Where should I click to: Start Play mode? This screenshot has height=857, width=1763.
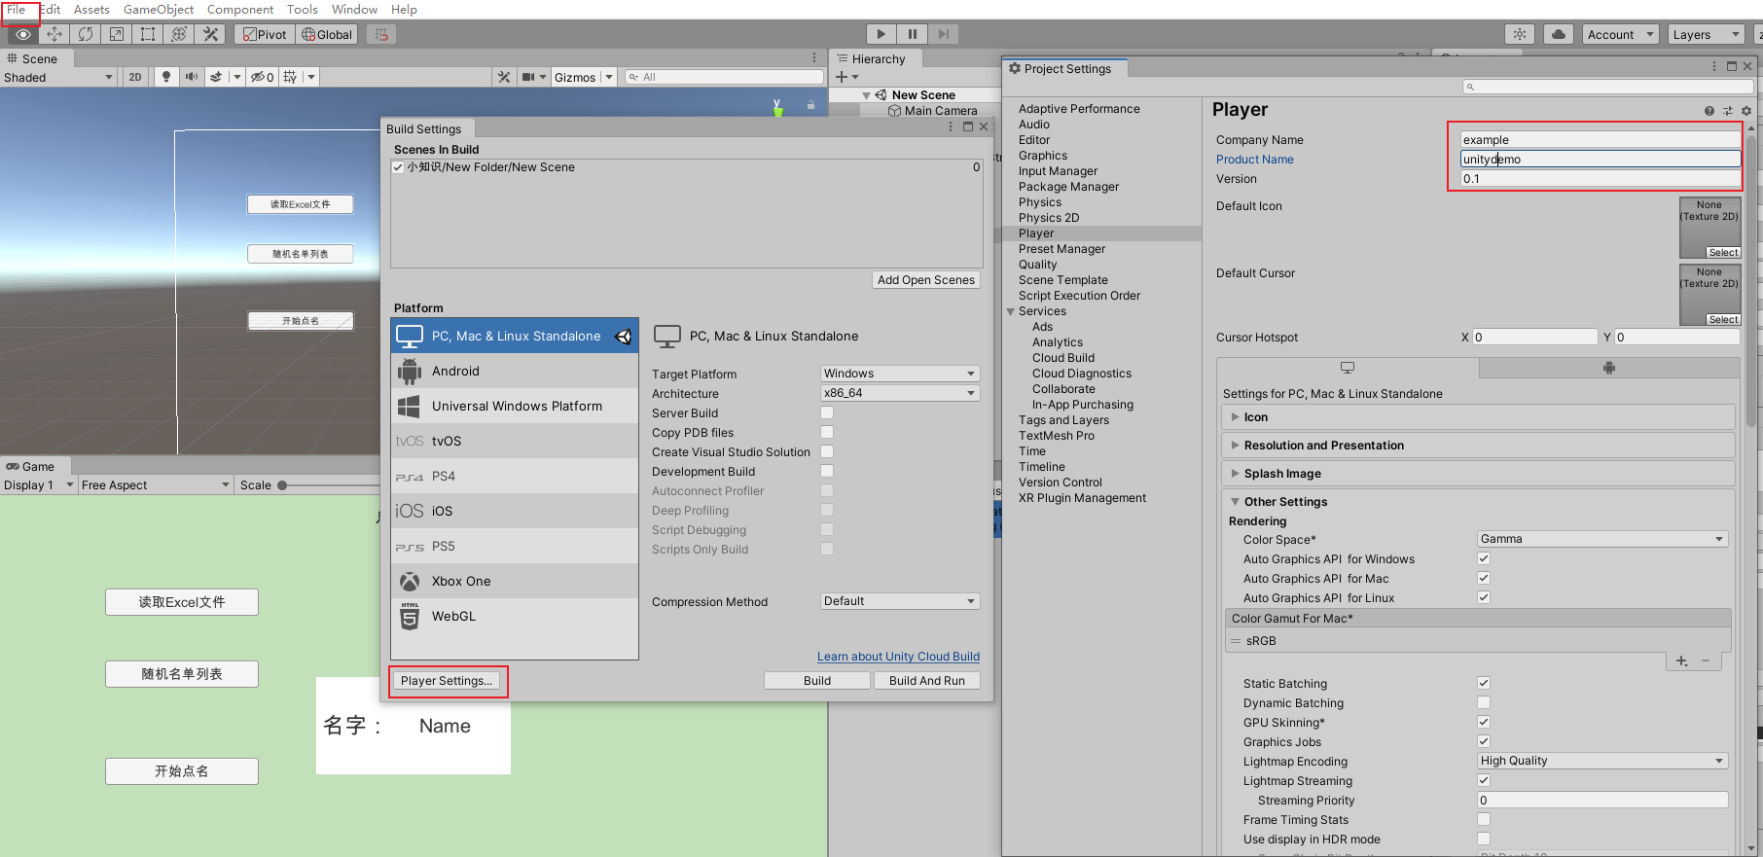tap(881, 34)
